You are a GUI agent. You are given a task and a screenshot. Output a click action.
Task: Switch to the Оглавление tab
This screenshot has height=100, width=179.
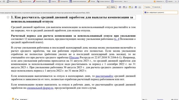156,7
